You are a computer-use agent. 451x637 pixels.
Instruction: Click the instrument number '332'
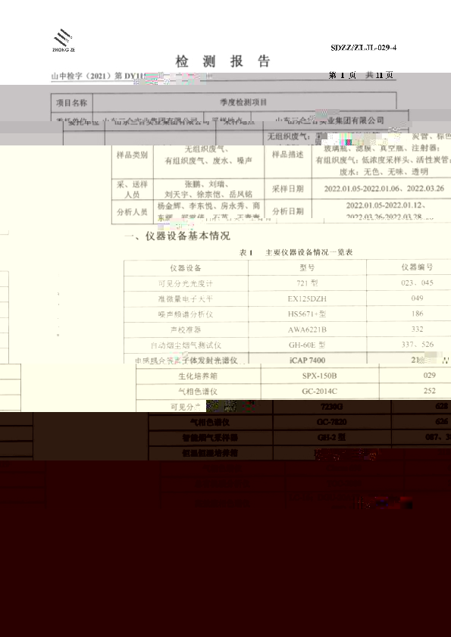click(x=417, y=329)
